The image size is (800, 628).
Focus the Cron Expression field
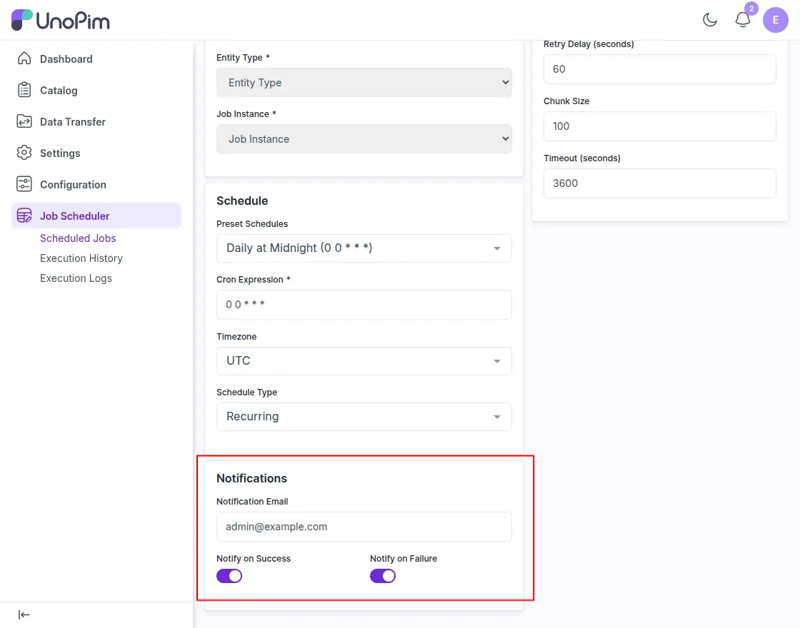pos(364,305)
